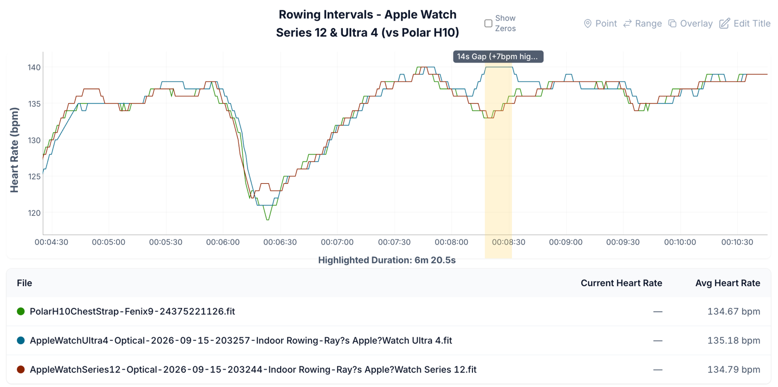Click the Avg Heart Rate column header
The height and width of the screenshot is (387, 778).
[x=728, y=283]
